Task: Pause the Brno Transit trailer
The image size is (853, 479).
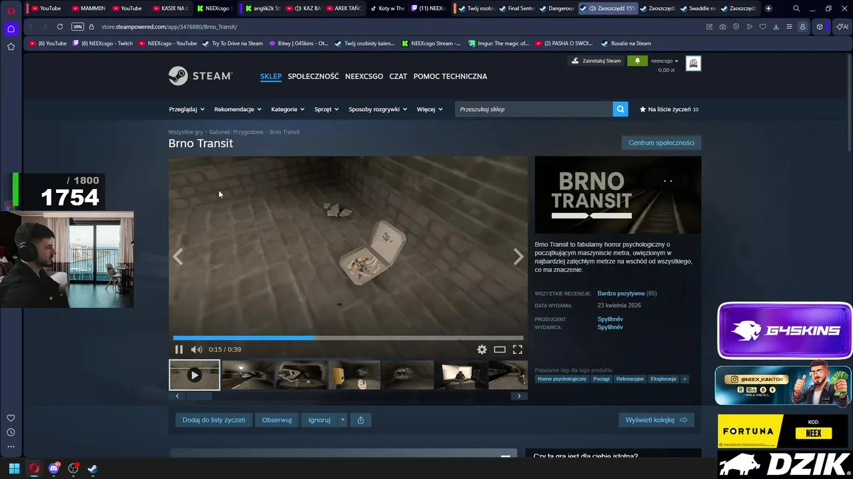Action: tap(179, 349)
